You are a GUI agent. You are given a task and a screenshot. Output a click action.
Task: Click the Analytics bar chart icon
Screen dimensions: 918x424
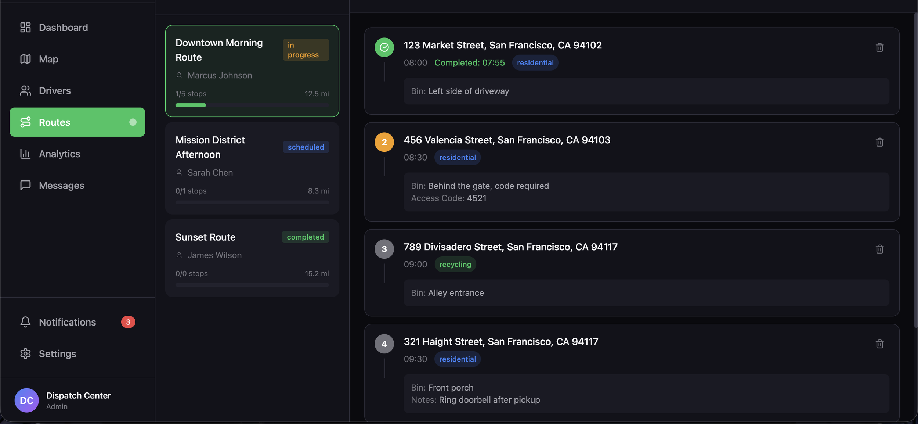point(25,154)
